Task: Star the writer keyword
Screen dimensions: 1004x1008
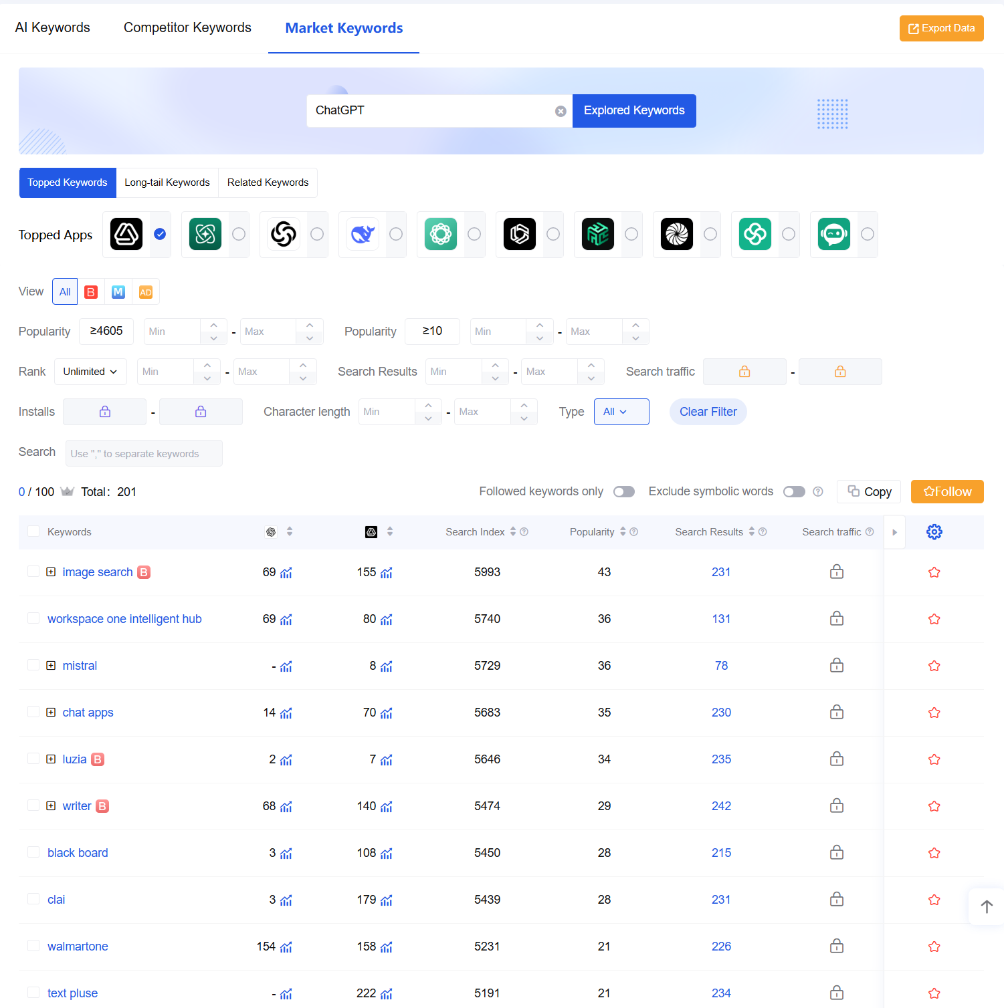Action: pyautogui.click(x=934, y=806)
